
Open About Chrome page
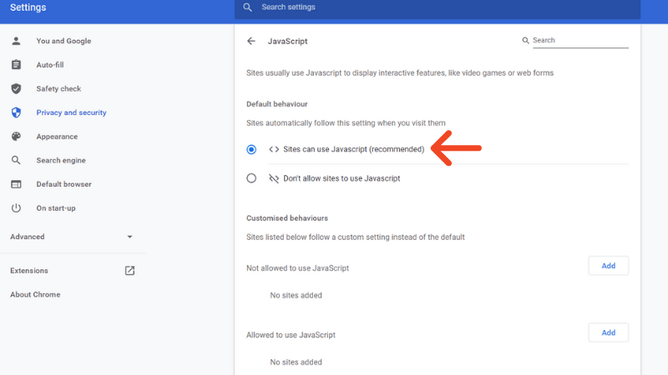coord(35,294)
